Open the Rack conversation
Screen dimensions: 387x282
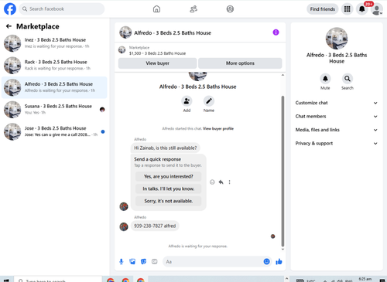click(x=54, y=66)
